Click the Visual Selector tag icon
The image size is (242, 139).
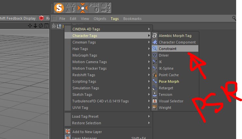click(155, 101)
